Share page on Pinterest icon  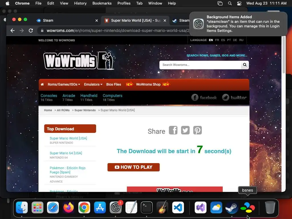198,130
